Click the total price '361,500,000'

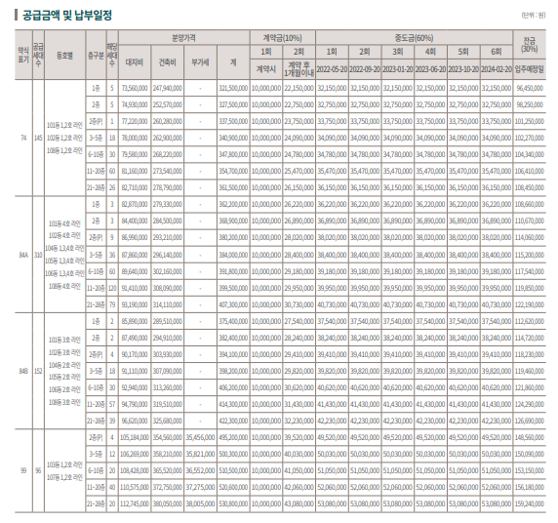[233, 187]
